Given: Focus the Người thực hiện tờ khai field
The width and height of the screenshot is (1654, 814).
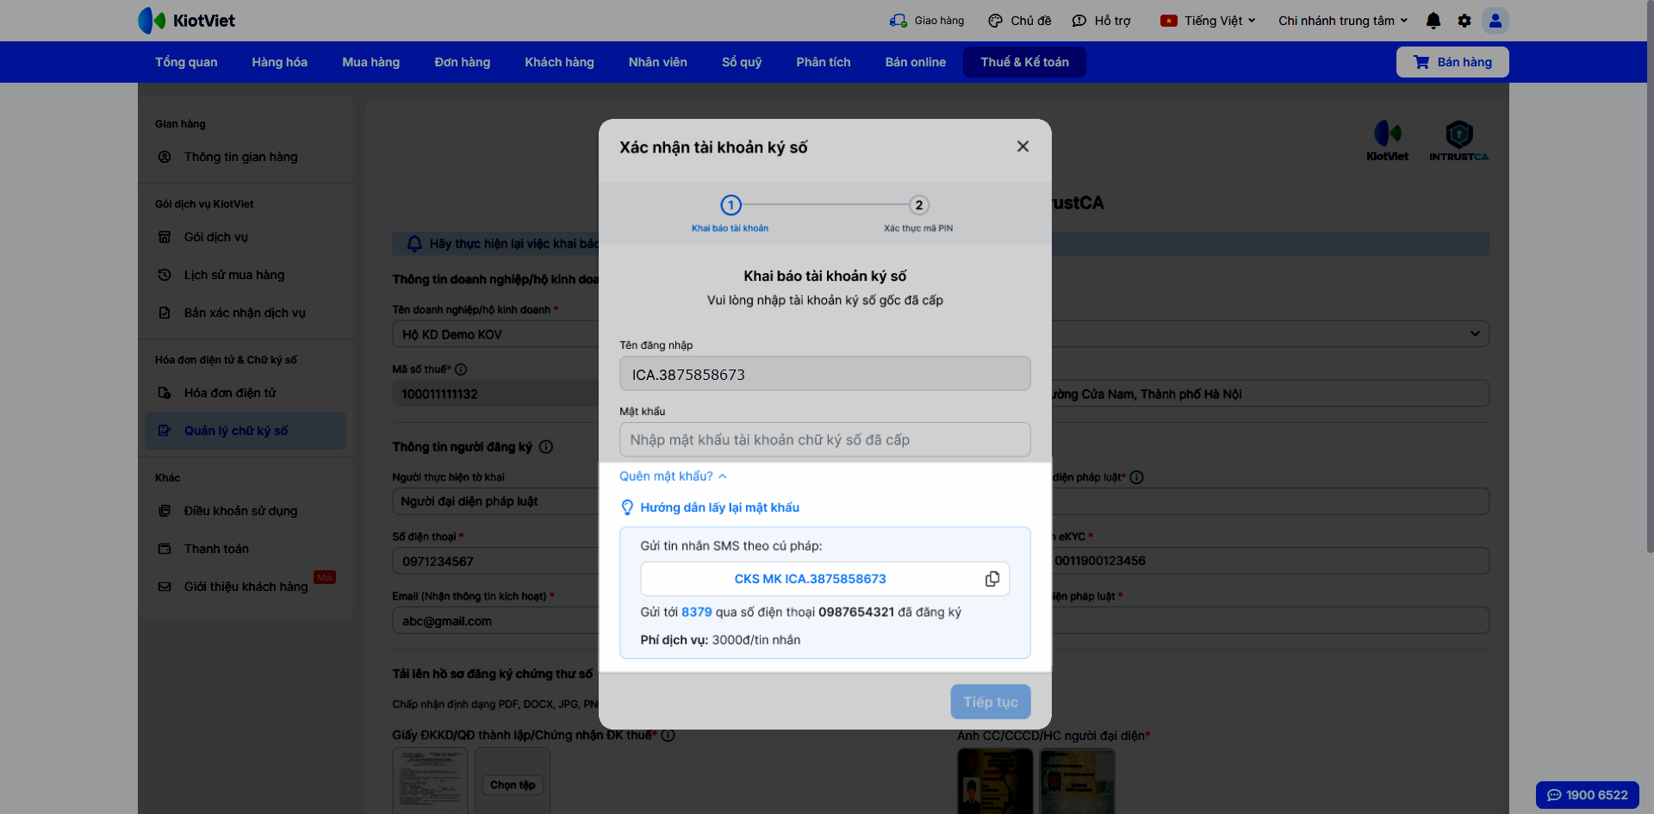Looking at the screenshot, I should 496,501.
